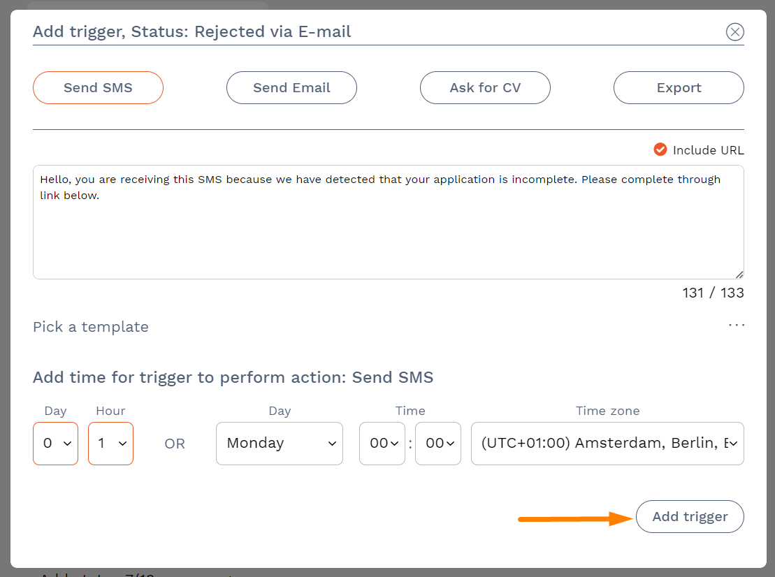Click the Include URL label text
The width and height of the screenshot is (775, 577).
coord(708,150)
